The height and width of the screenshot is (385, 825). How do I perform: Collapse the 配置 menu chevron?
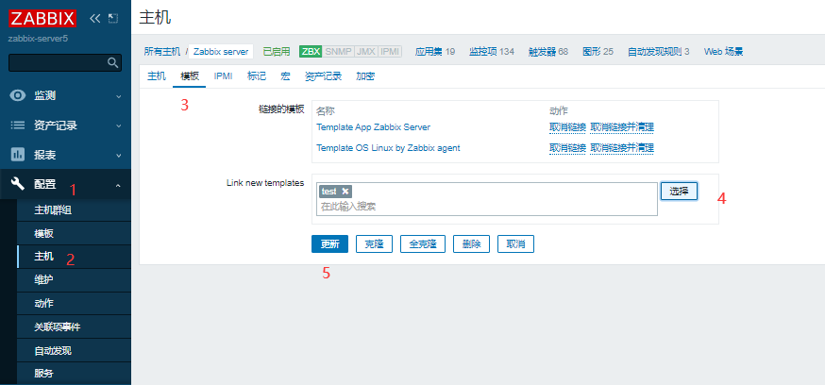pos(118,185)
